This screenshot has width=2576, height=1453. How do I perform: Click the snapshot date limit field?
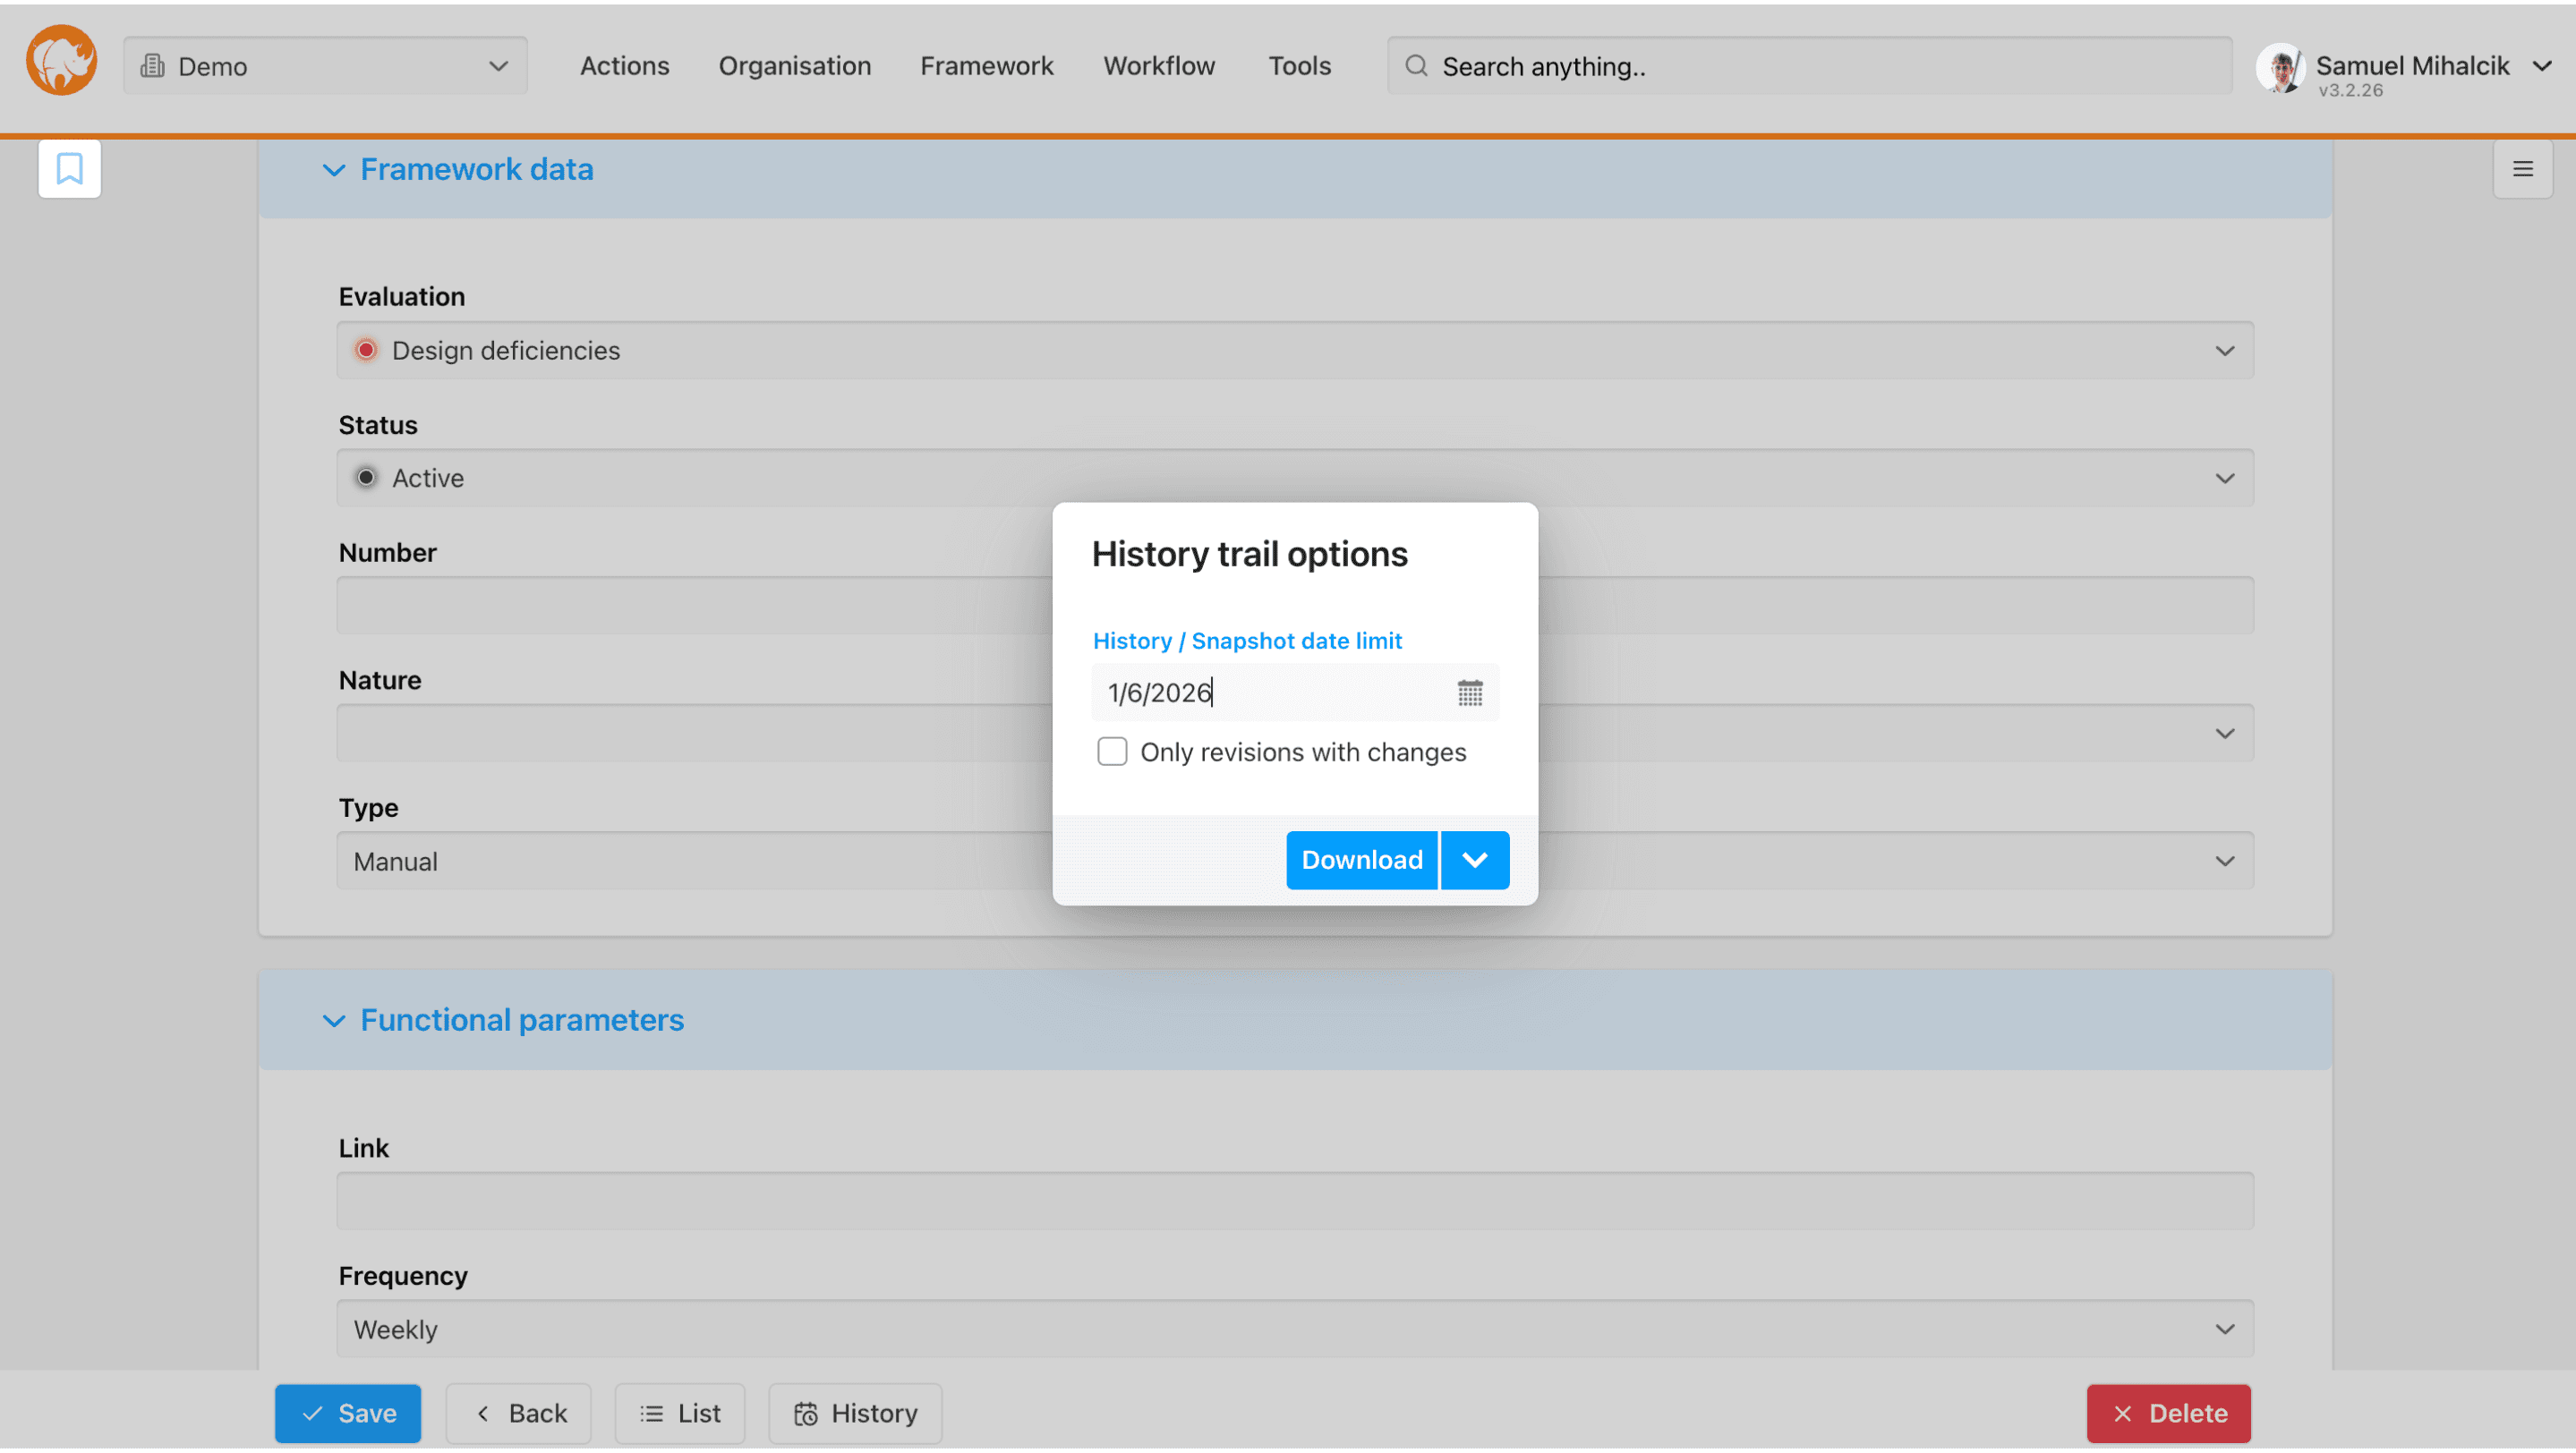click(1270, 693)
